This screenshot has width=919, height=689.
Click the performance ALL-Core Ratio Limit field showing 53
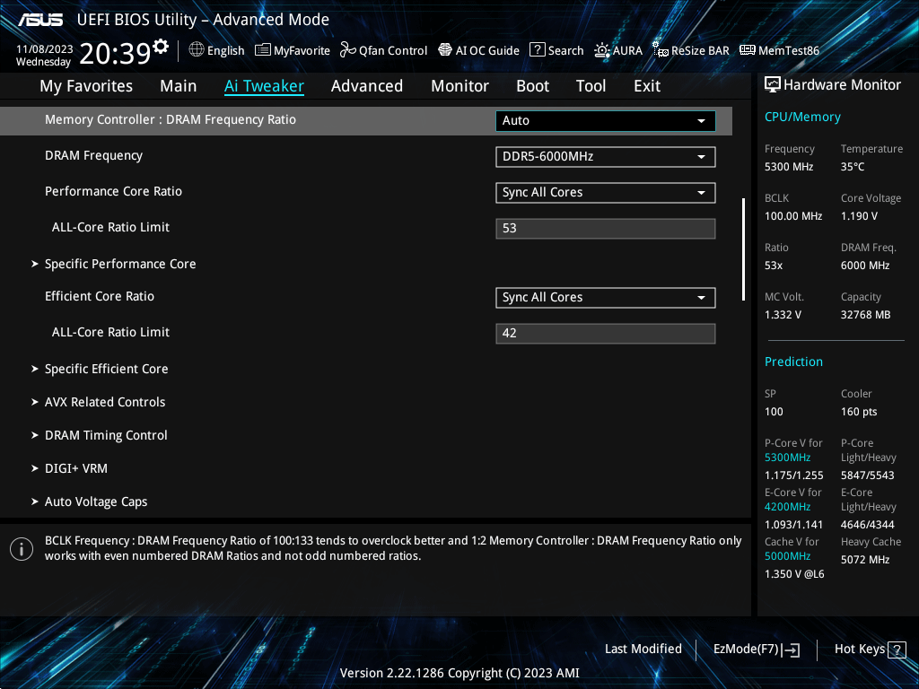coord(606,229)
